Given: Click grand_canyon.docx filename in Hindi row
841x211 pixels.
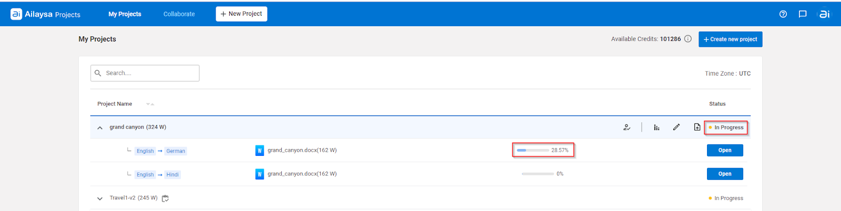Looking at the screenshot, I should click(x=302, y=174).
